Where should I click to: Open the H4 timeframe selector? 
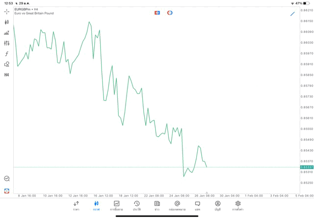[x=7, y=75]
